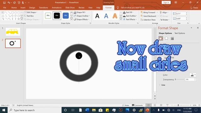Open Settings gear in the taskbar
The image size is (201, 113).
point(134,110)
